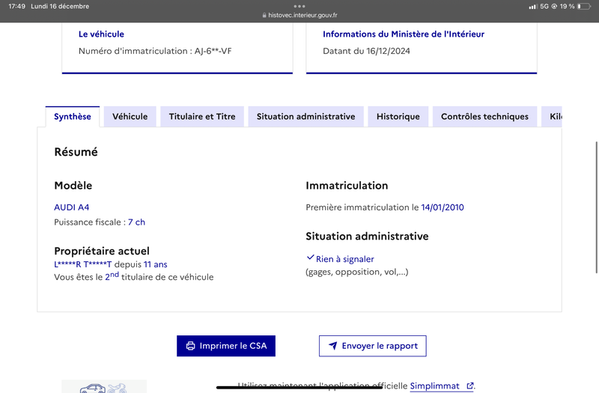This screenshot has height=393, width=599.
Task: Click the vertical scrollbar on the right
Action: [596, 207]
